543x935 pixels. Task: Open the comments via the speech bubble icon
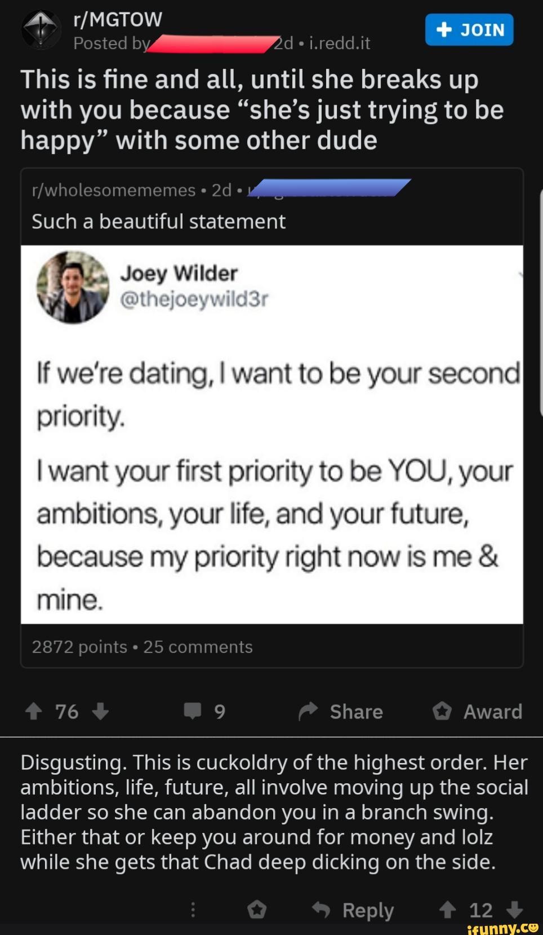(x=192, y=712)
